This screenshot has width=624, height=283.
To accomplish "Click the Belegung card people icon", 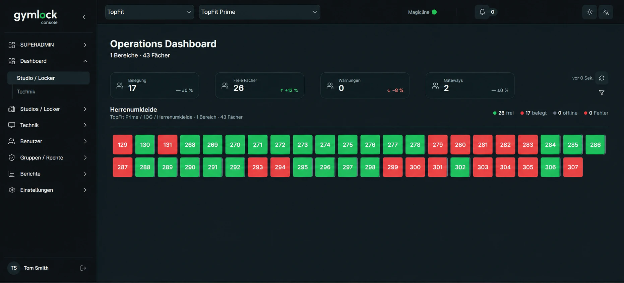I will pyautogui.click(x=120, y=86).
